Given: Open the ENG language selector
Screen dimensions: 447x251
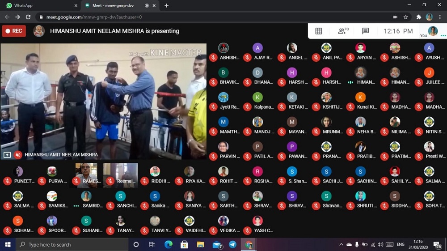Looking at the screenshot, I should 401,244.
